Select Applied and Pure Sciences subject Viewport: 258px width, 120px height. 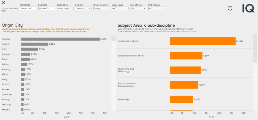(131, 55)
